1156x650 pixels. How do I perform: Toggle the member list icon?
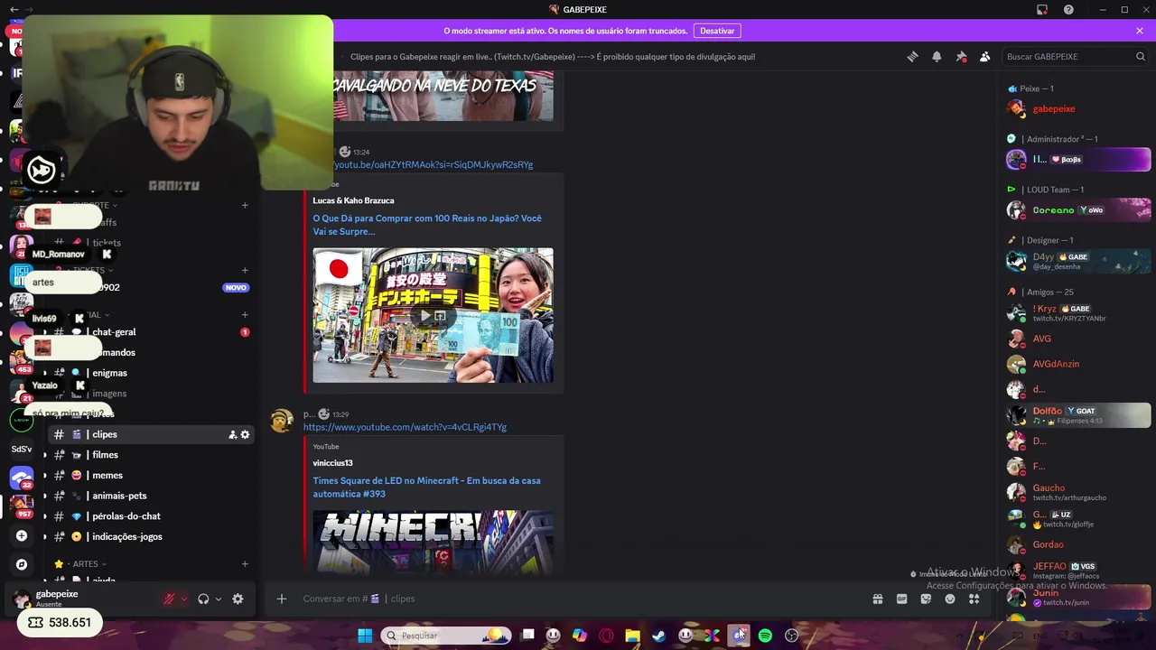point(985,56)
